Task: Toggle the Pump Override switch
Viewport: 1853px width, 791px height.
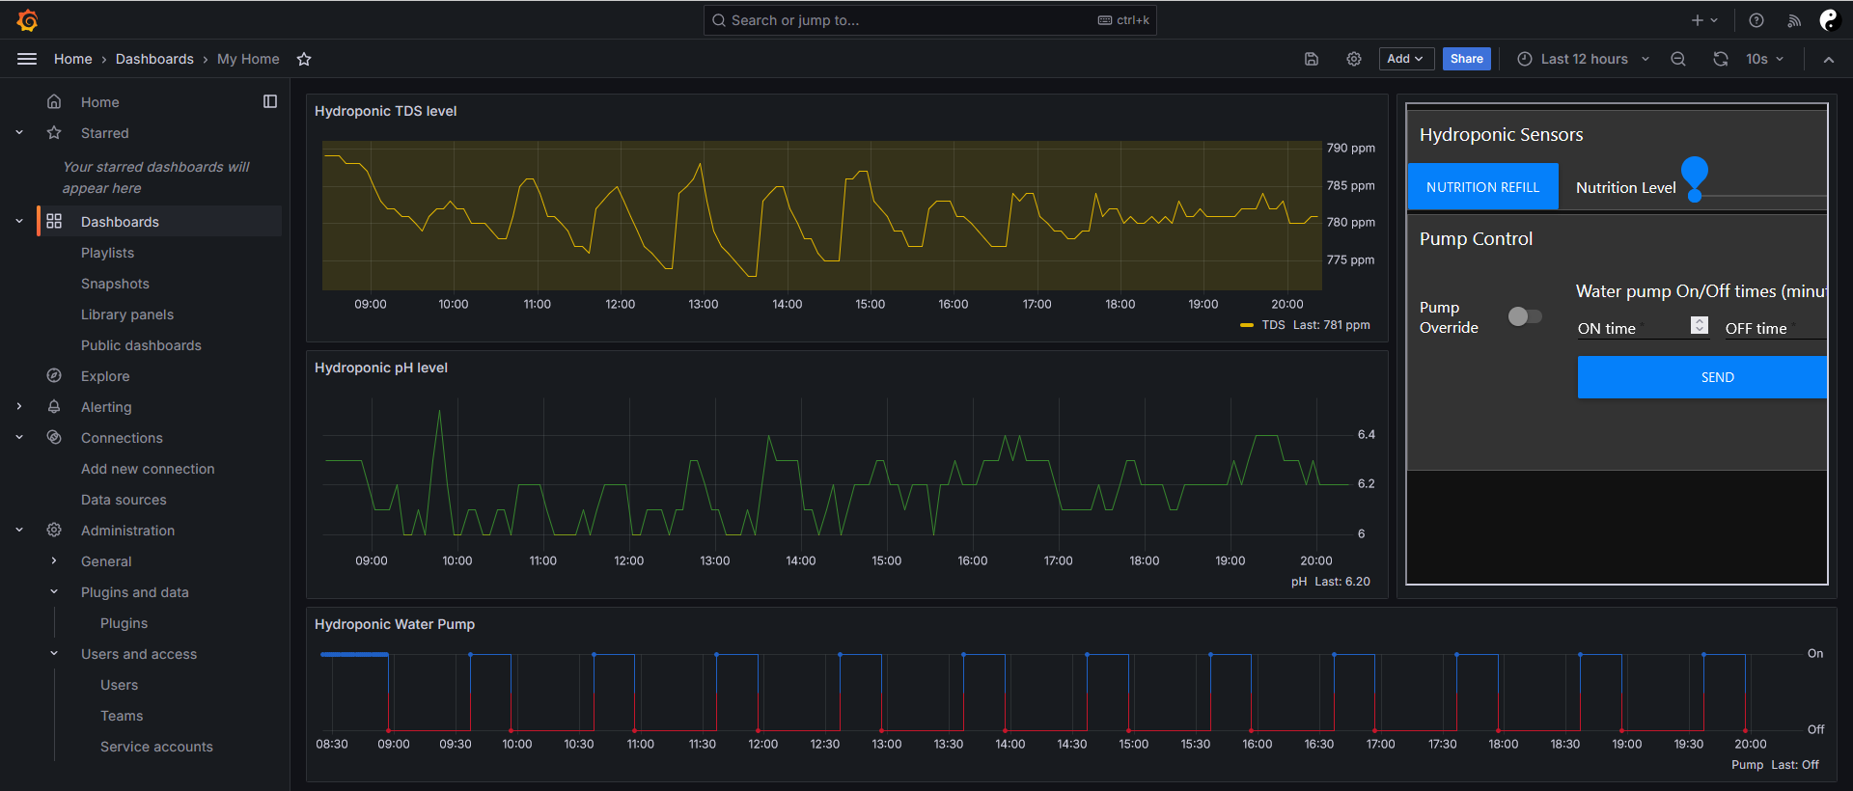Action: pos(1525,316)
